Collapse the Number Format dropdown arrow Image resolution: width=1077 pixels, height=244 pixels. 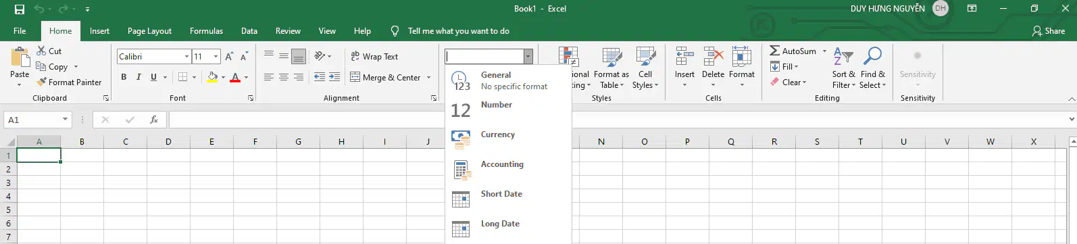[x=528, y=57]
